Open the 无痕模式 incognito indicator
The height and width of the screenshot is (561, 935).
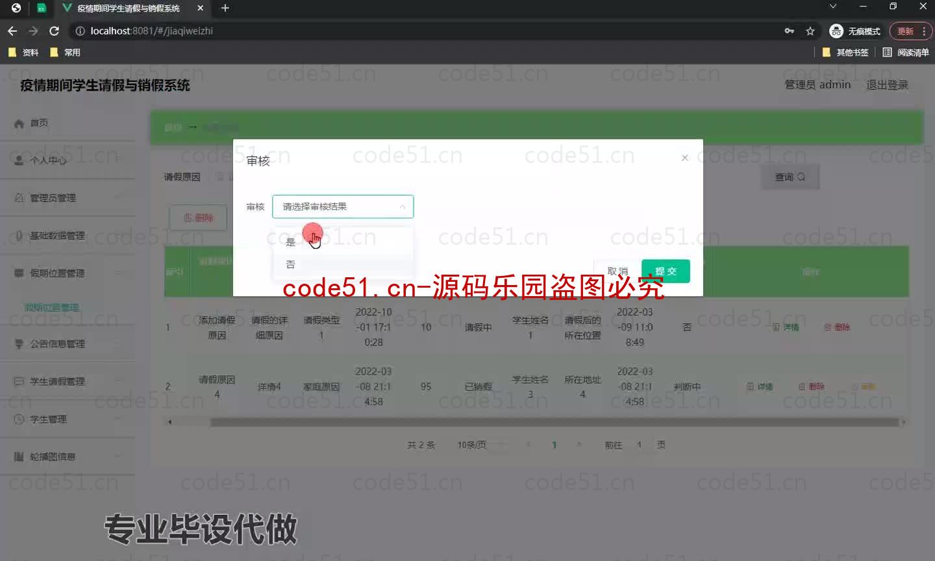coord(855,31)
